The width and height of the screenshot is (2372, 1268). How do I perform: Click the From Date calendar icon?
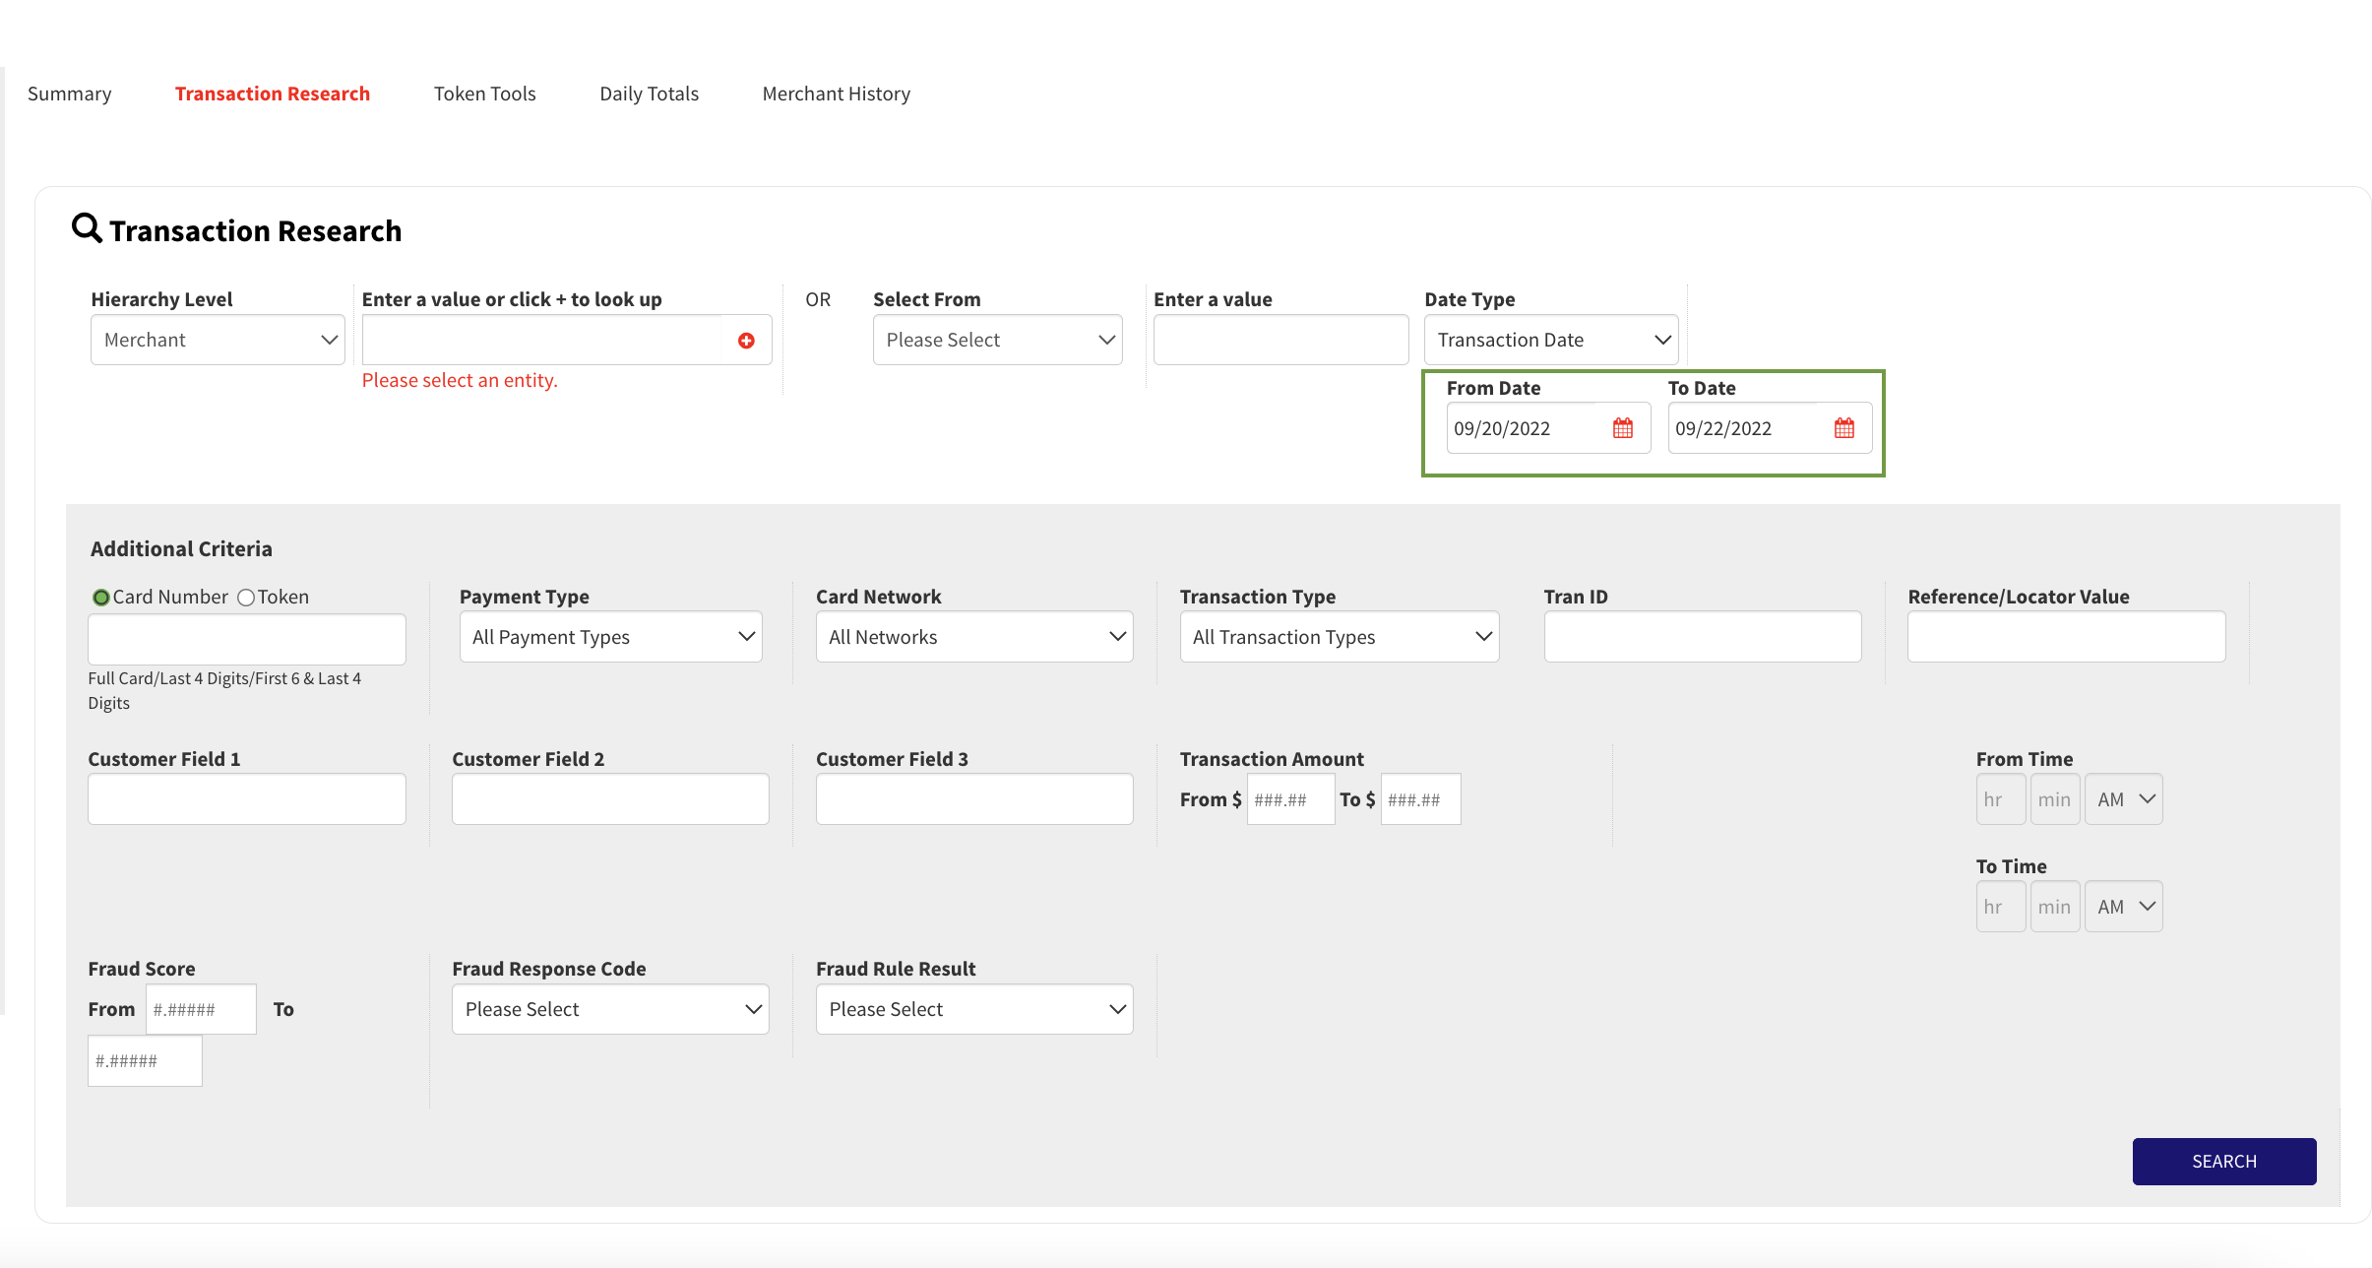[x=1622, y=427]
